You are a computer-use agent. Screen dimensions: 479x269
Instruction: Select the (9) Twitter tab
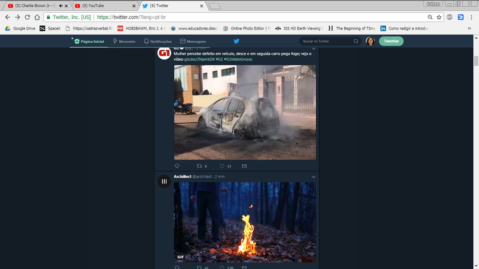[x=174, y=6]
